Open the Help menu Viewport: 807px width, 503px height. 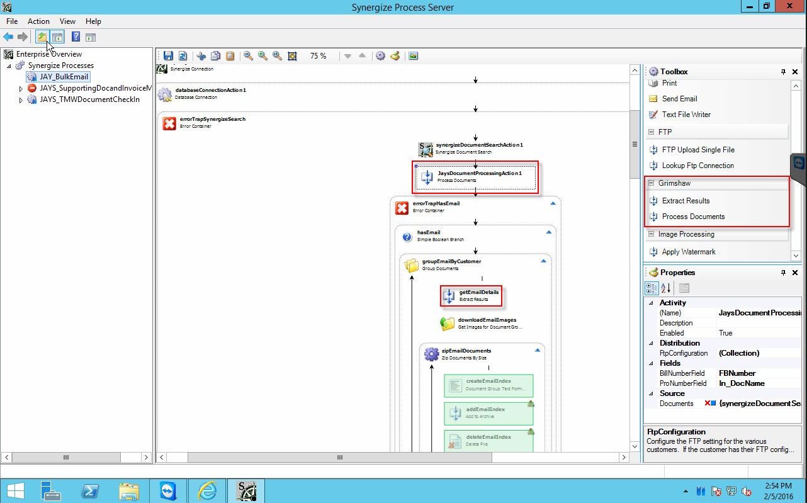[x=93, y=21]
